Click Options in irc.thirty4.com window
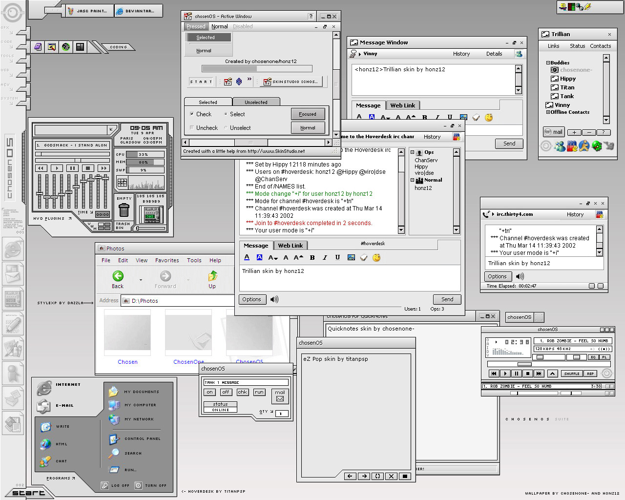 (497, 276)
